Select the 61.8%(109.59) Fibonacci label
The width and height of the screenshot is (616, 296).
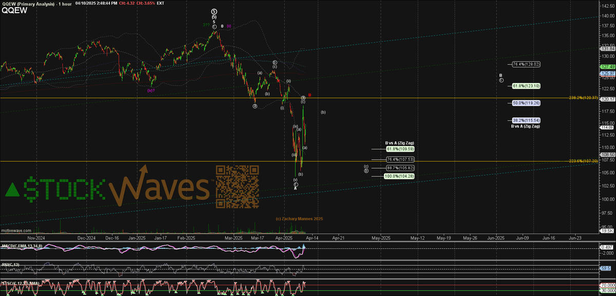tap(399, 149)
